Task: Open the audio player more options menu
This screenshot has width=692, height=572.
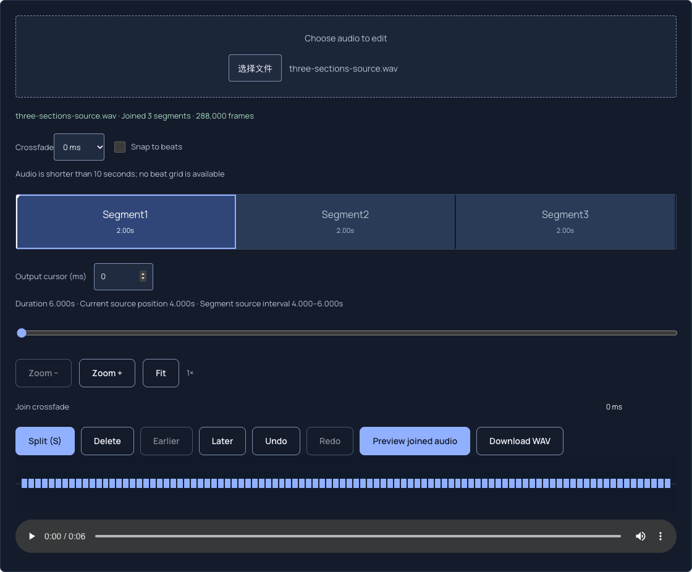Action: [x=660, y=536]
